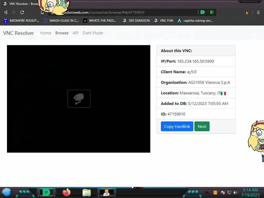Toggle Dark Mode in the navbar
This screenshot has width=264, height=198.
click(x=93, y=33)
